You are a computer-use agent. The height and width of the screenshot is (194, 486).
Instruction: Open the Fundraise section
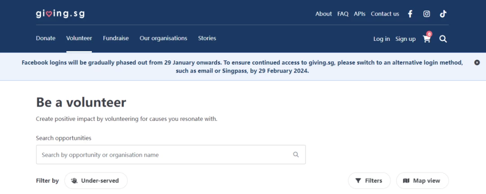coord(116,38)
